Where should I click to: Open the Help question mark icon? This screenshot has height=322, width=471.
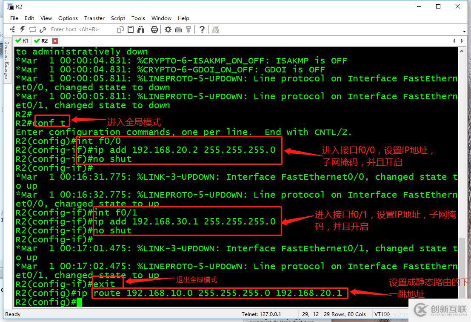point(202,29)
